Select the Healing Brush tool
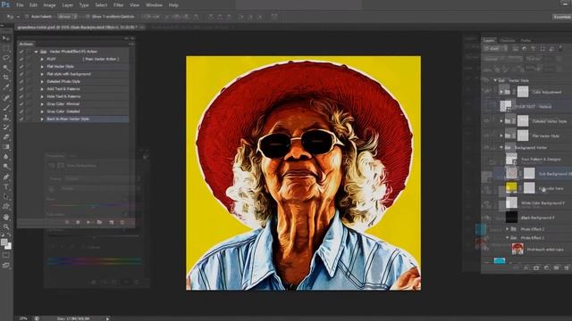572x321 pixels. pos(6,97)
